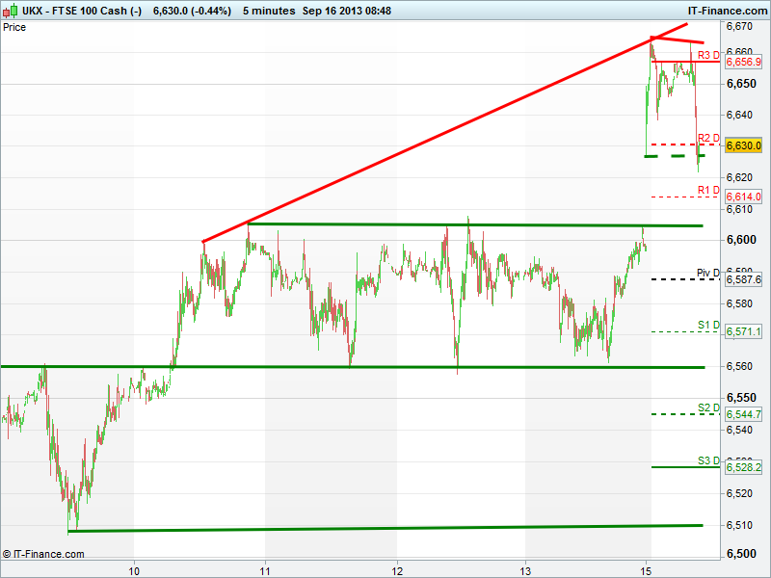This screenshot has width=771, height=578.
Task: Click the S2 D 6,544.7 support tag
Action: pyautogui.click(x=744, y=414)
